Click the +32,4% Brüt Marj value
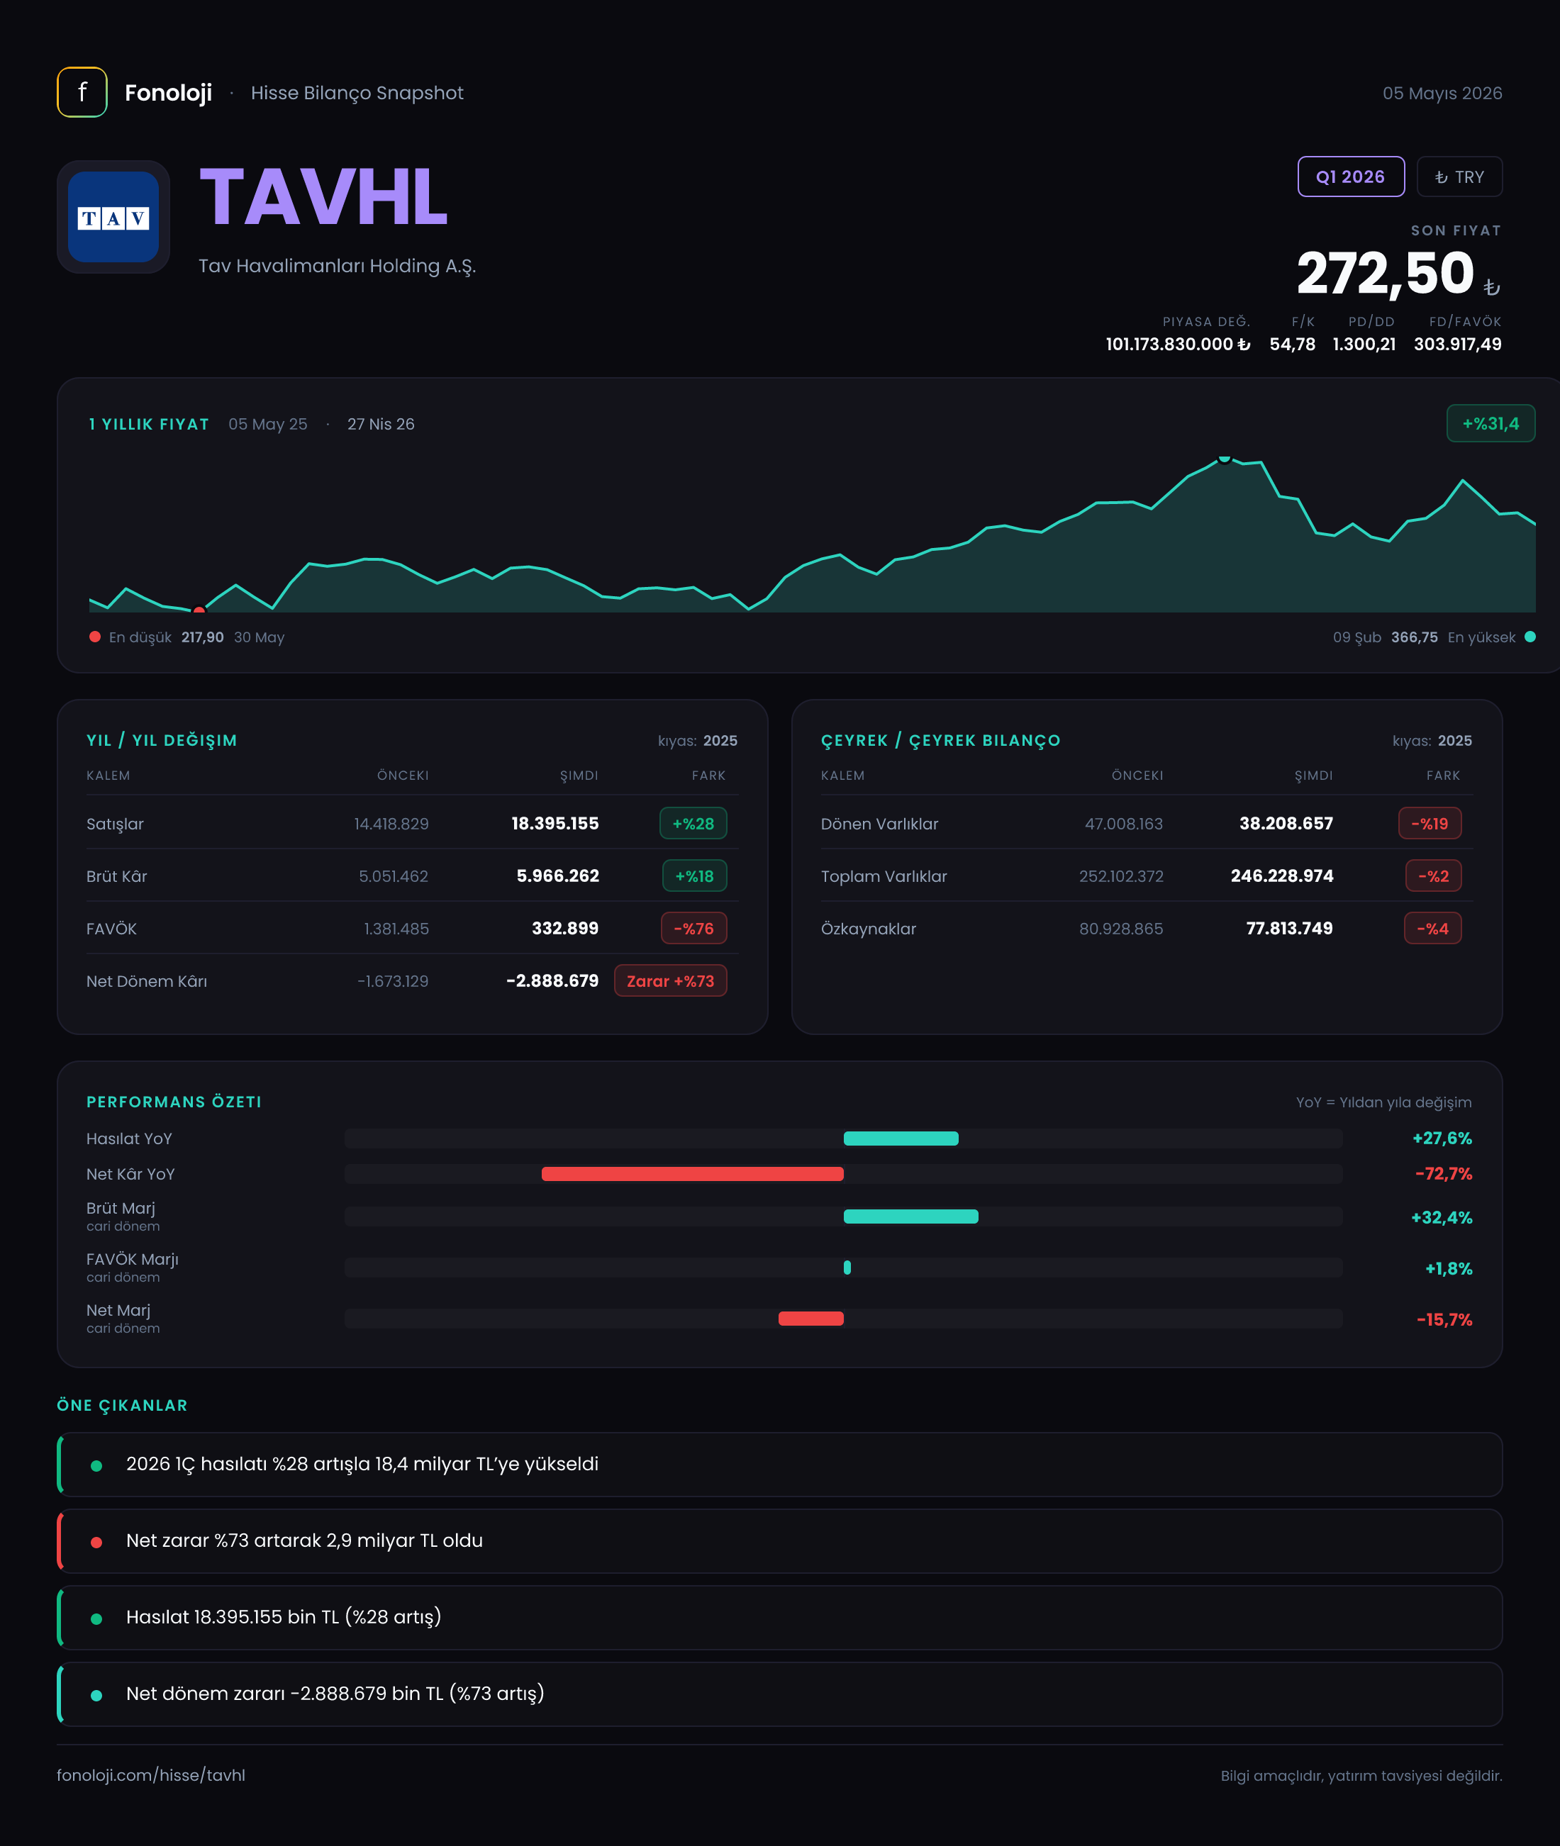The image size is (1560, 1846). [x=1442, y=1217]
